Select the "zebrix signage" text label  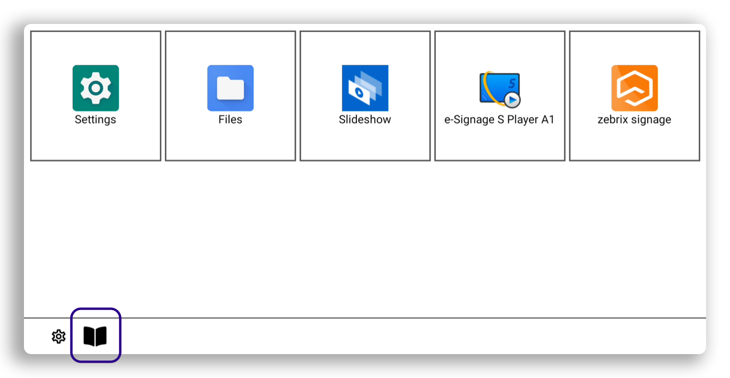(x=634, y=119)
